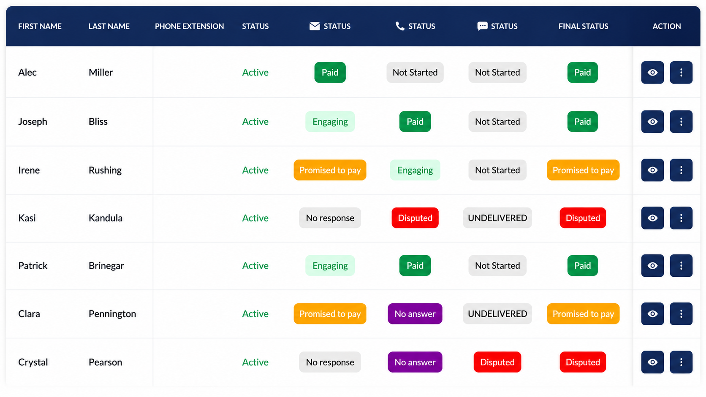This screenshot has width=706, height=397.
Task: Click the phone icon in the header
Action: 400,26
